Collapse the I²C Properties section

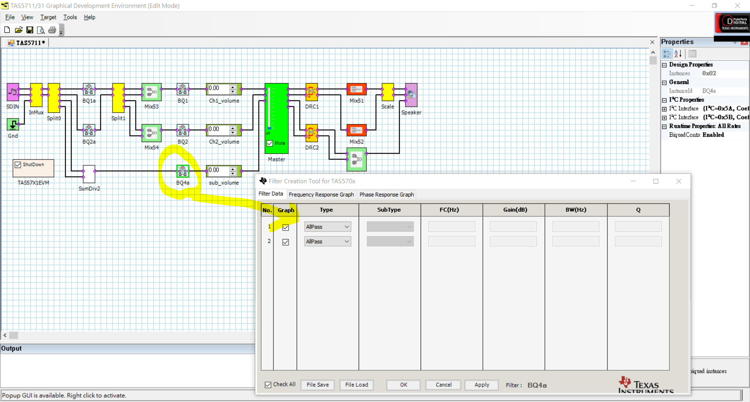[x=664, y=100]
